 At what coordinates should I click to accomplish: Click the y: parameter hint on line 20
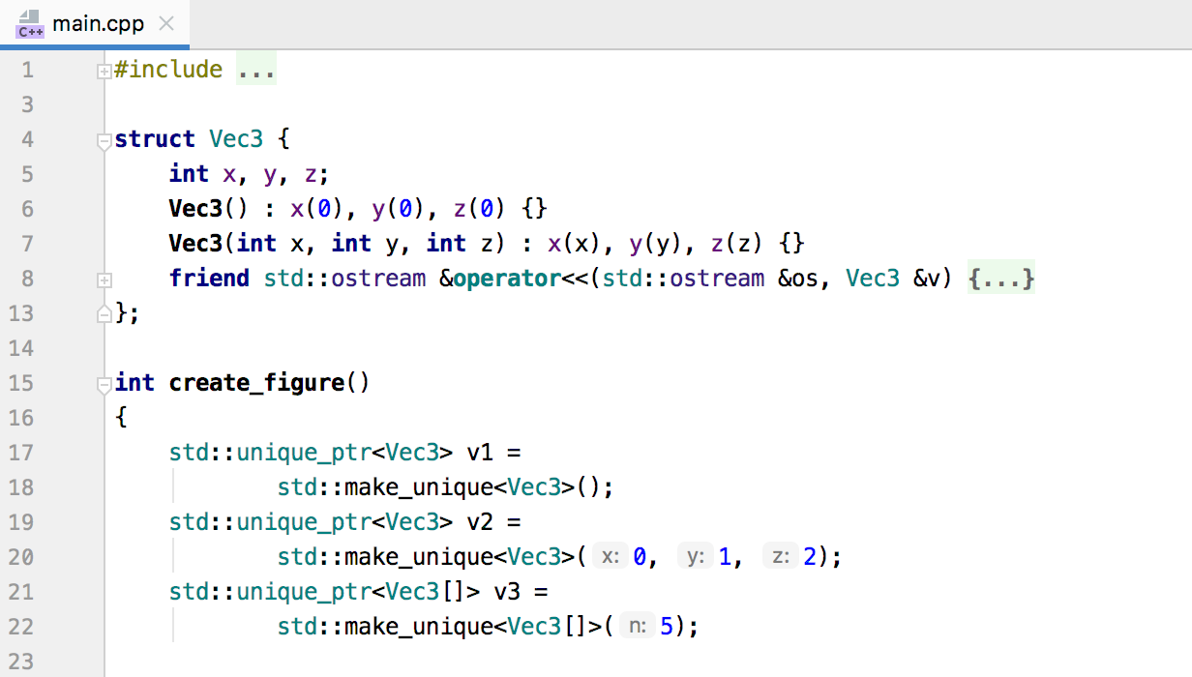pyautogui.click(x=695, y=557)
